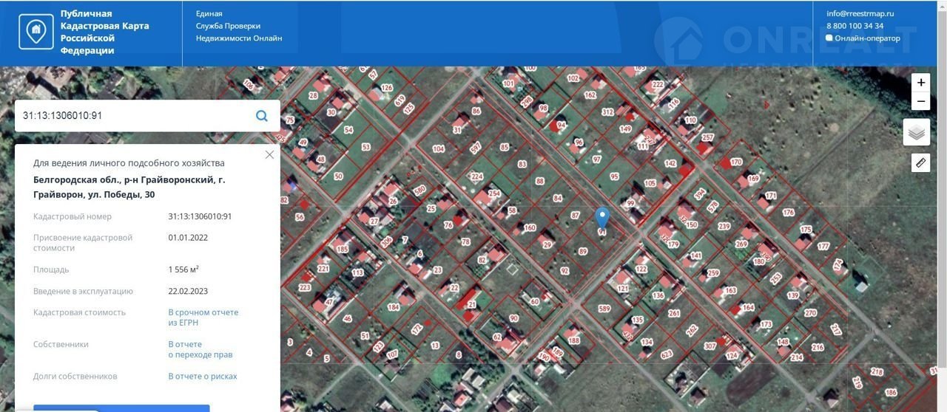947x412 pixels.
Task: Open the map layers switcher
Action: click(917, 133)
